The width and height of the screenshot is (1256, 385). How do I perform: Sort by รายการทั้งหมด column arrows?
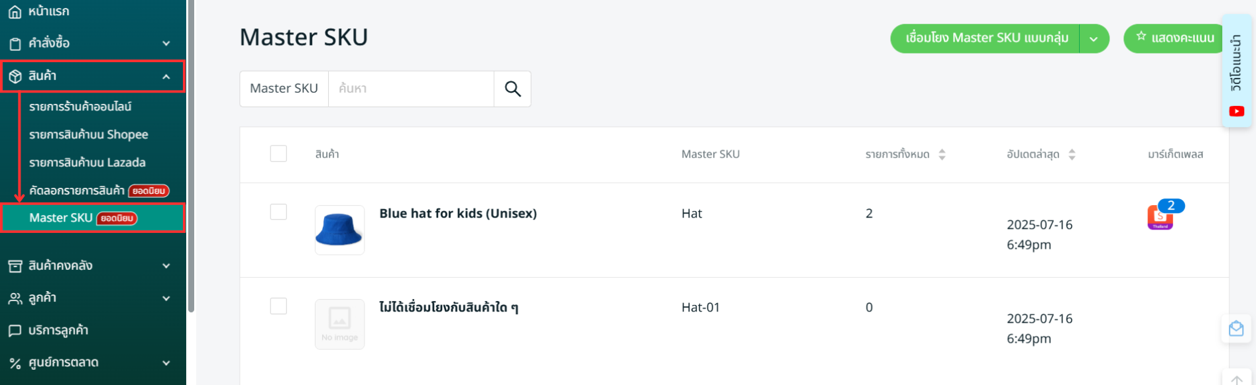942,154
